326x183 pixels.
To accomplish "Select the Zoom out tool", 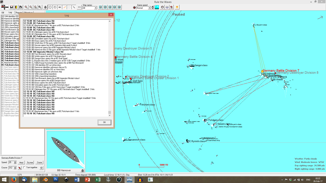I will 31,7.
